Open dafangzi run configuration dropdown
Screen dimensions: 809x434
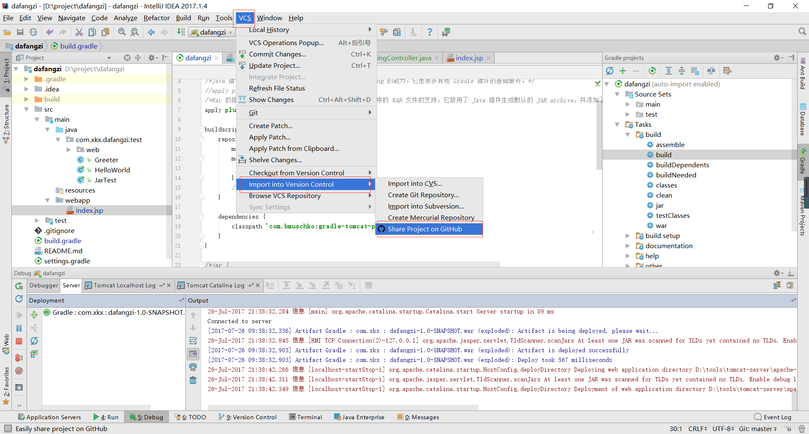point(212,32)
